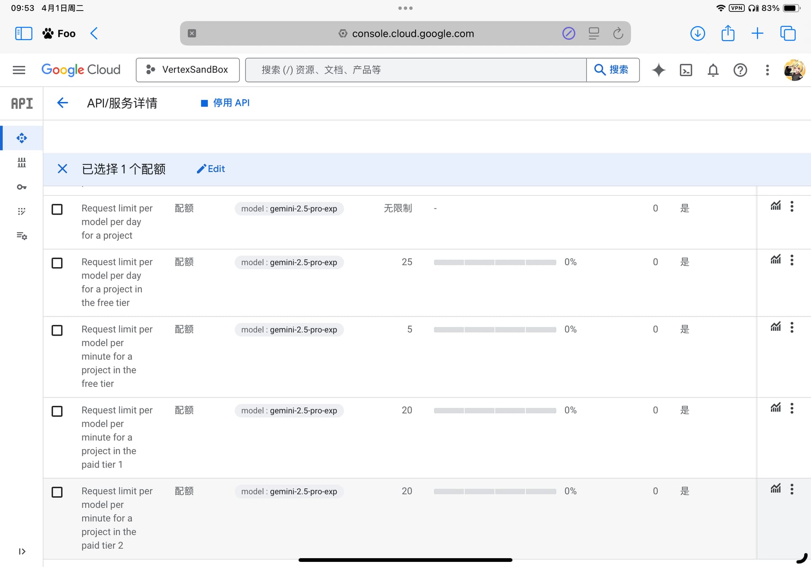Open the Google Cloud home logo
The width and height of the screenshot is (811, 567).
[81, 70]
